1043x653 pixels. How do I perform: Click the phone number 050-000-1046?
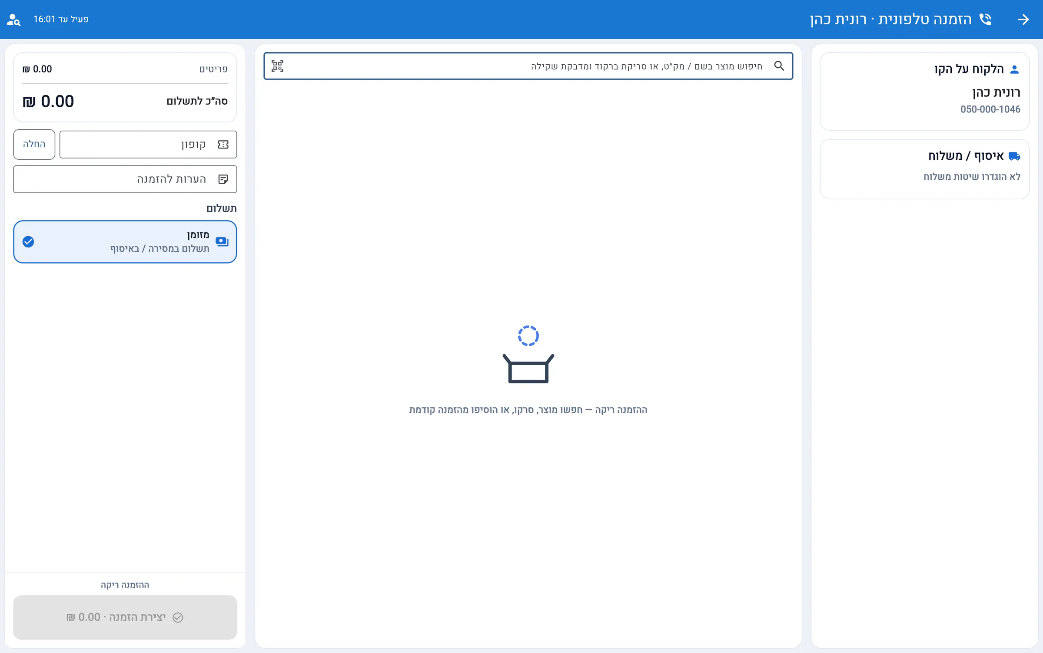tap(990, 109)
